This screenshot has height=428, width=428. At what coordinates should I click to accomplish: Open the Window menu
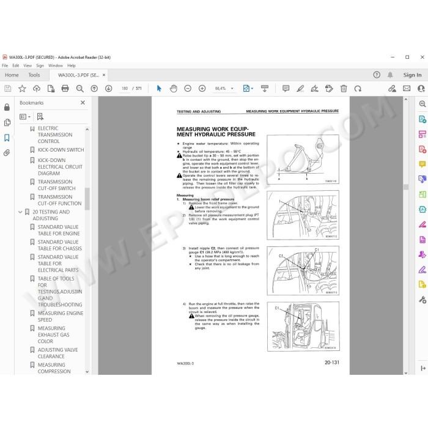(56, 65)
